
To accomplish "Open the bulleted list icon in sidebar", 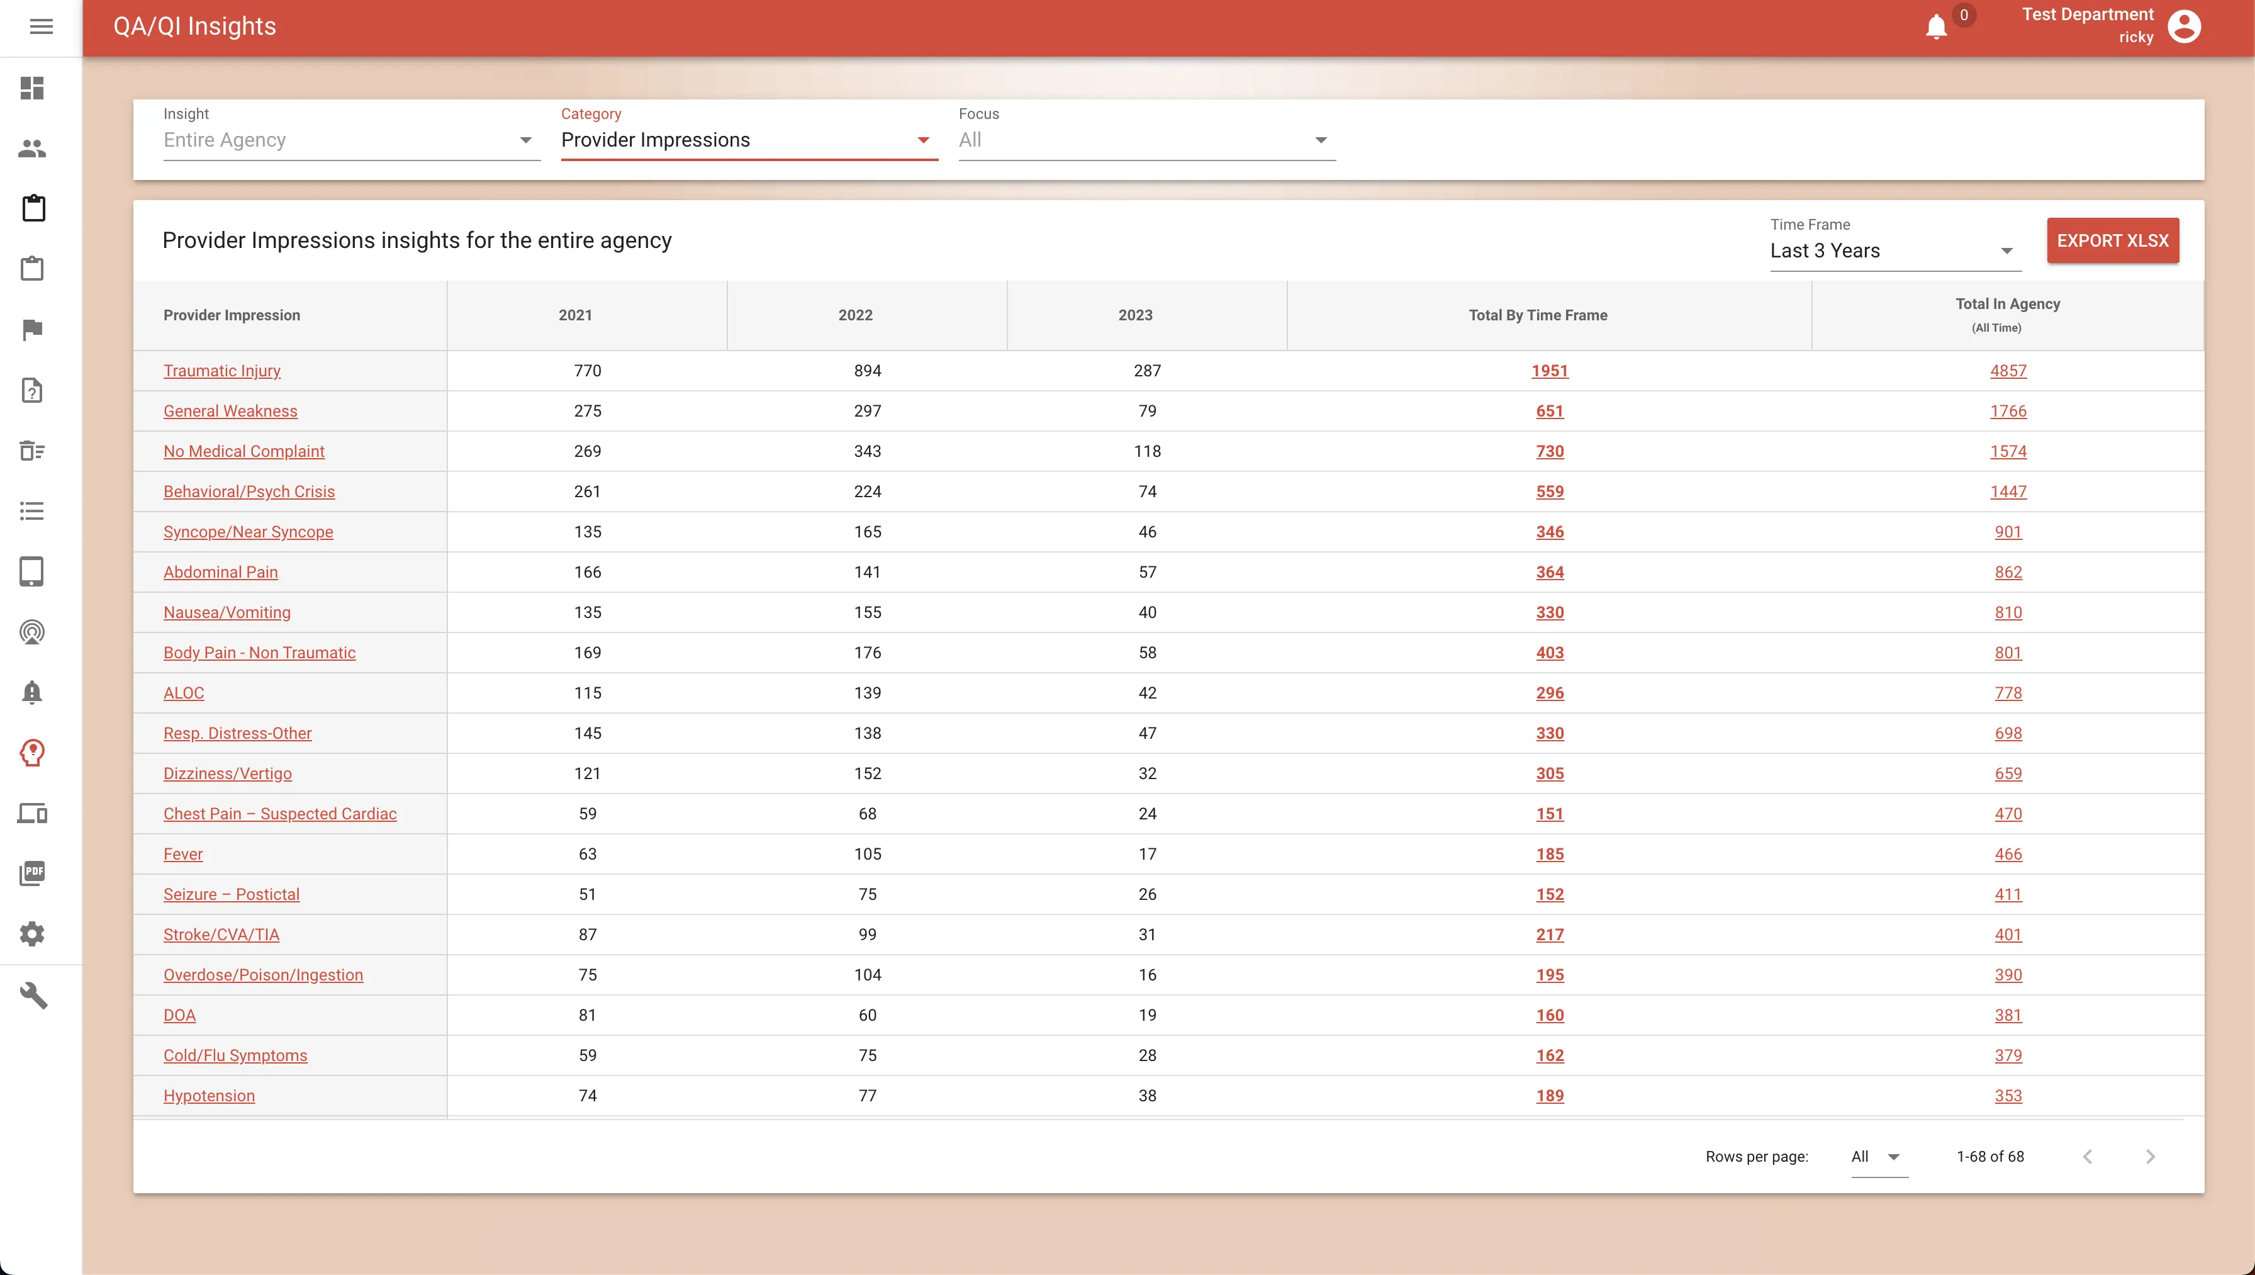I will click(x=32, y=510).
